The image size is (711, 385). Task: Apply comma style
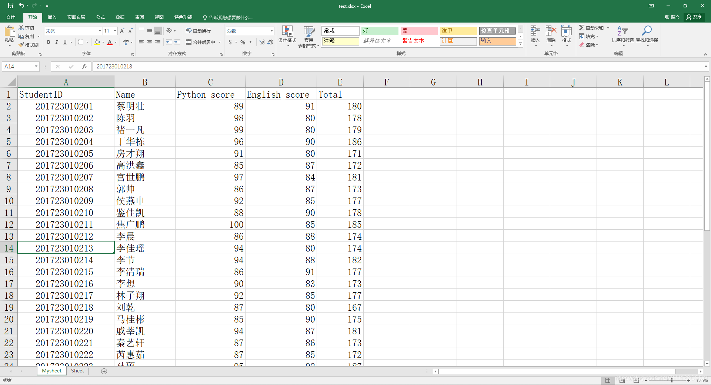(x=251, y=42)
